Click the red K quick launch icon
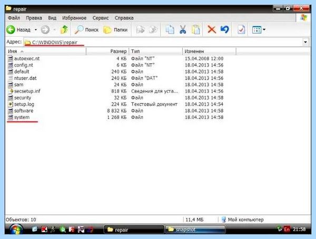 tap(44, 230)
